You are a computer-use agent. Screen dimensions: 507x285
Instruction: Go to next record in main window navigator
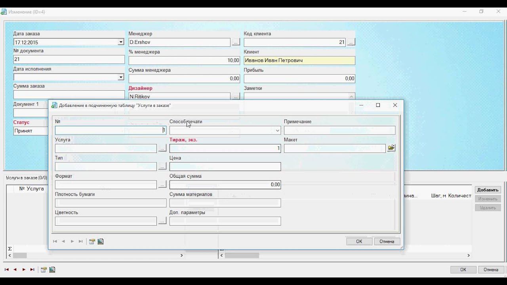tap(24, 270)
